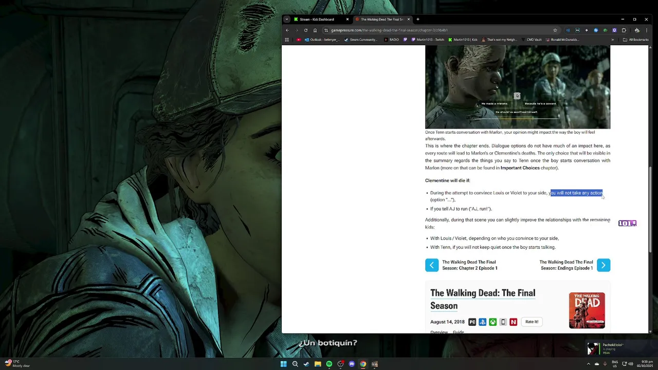This screenshot has height=370, width=658.
Task: Open Endings Episode 1 link text
Action: (x=566, y=265)
